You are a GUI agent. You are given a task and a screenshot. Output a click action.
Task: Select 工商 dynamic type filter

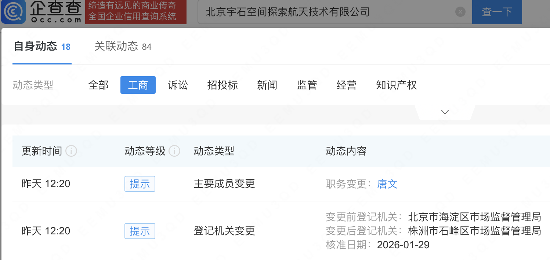coord(138,85)
